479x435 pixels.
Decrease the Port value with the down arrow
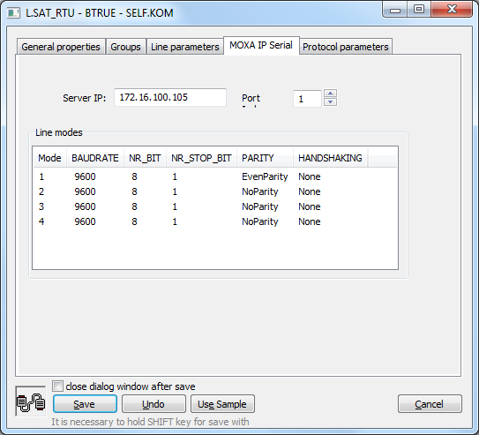[330, 102]
